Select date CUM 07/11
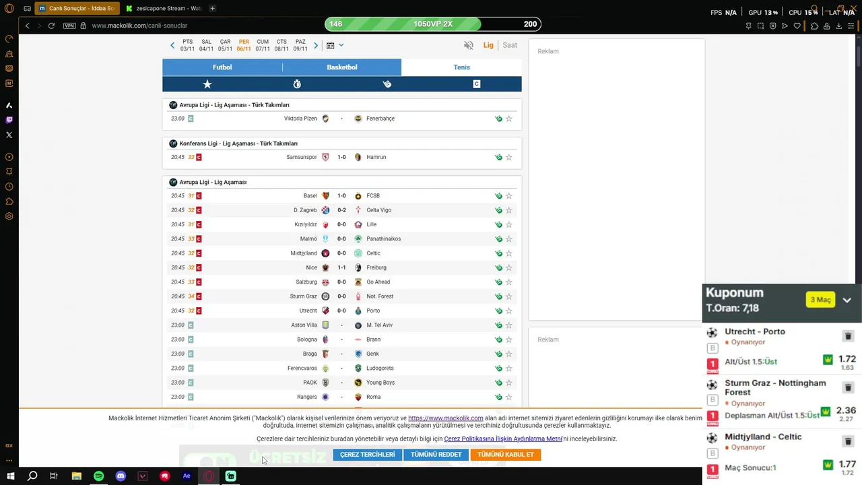This screenshot has height=485, width=862. point(263,45)
